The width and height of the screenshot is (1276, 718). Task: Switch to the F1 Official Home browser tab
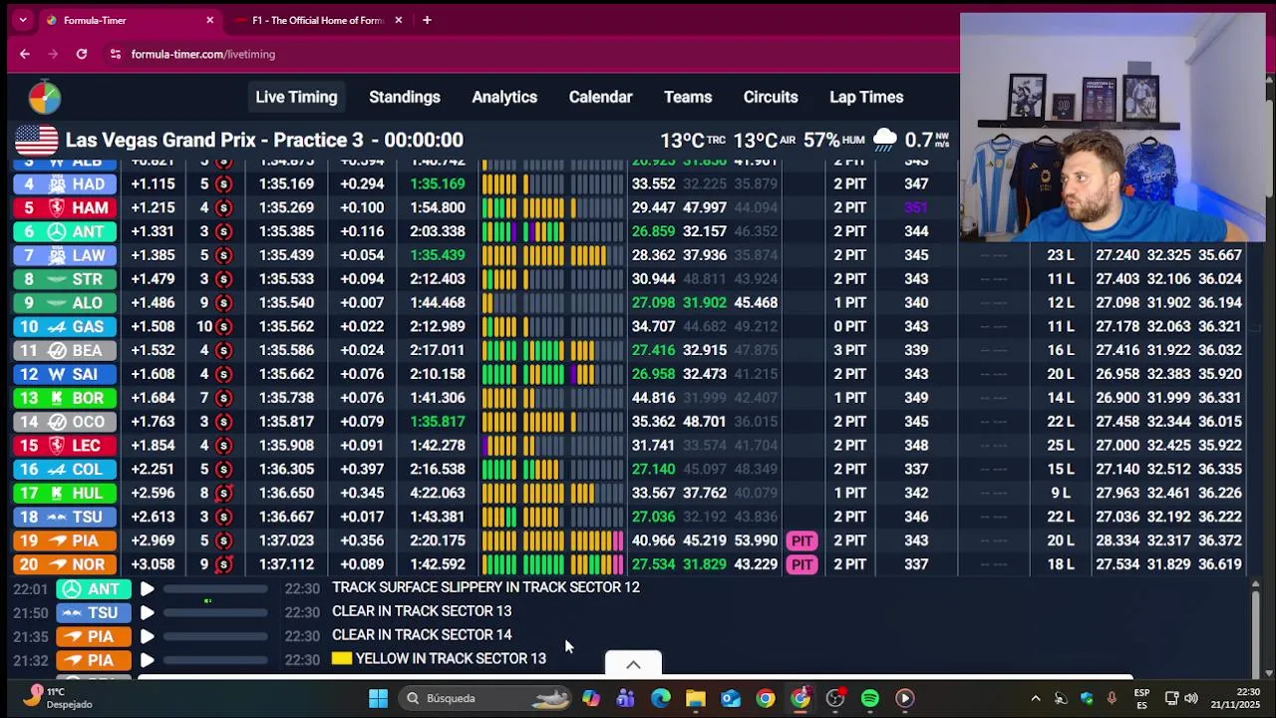[316, 20]
